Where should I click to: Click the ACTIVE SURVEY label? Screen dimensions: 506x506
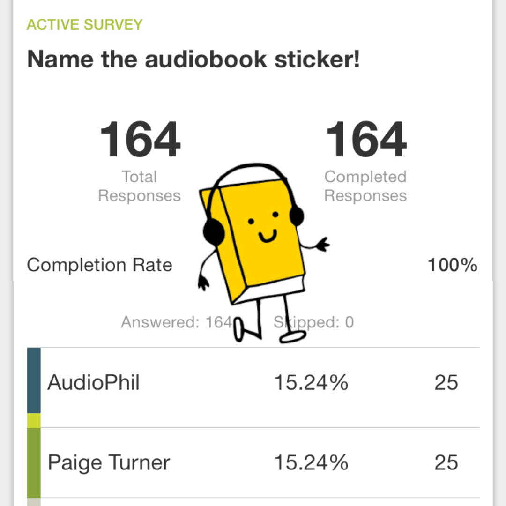pyautogui.click(x=84, y=24)
